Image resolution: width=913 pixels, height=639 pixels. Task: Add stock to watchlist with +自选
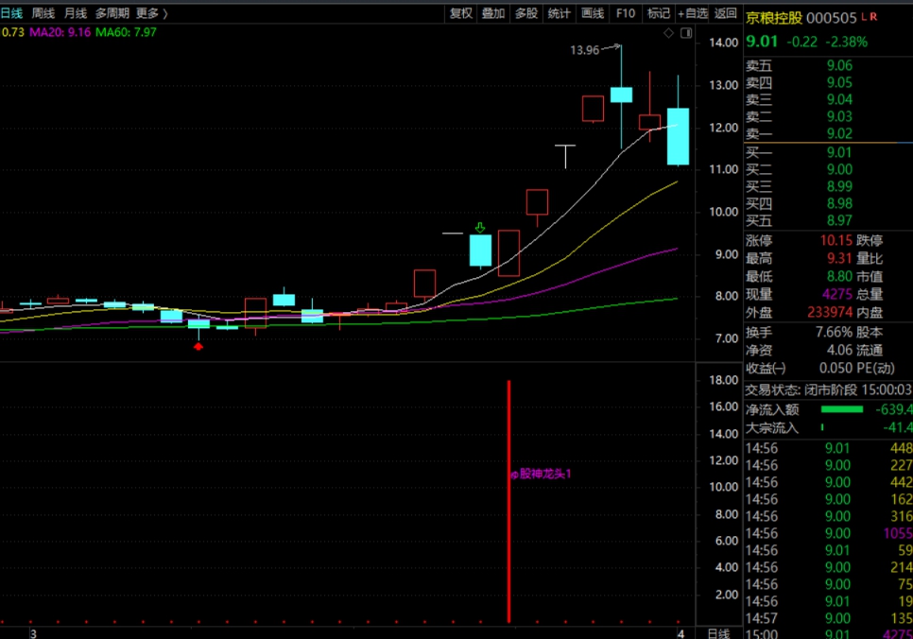pyautogui.click(x=693, y=13)
